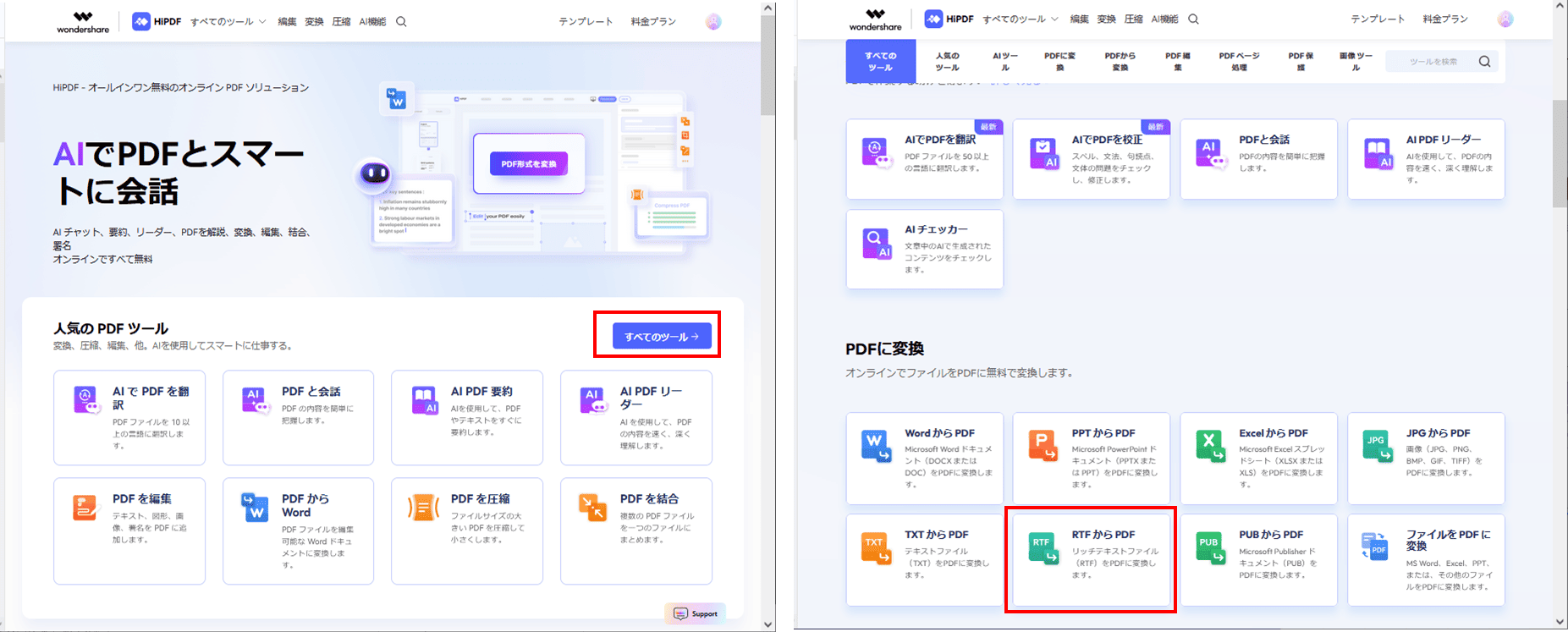
Task: Click the すべてのツール button in the left window
Action: [662, 337]
